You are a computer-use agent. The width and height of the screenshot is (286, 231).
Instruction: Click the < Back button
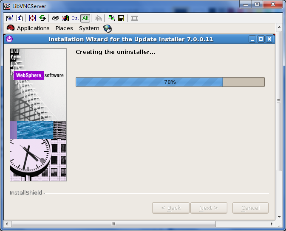(171, 208)
